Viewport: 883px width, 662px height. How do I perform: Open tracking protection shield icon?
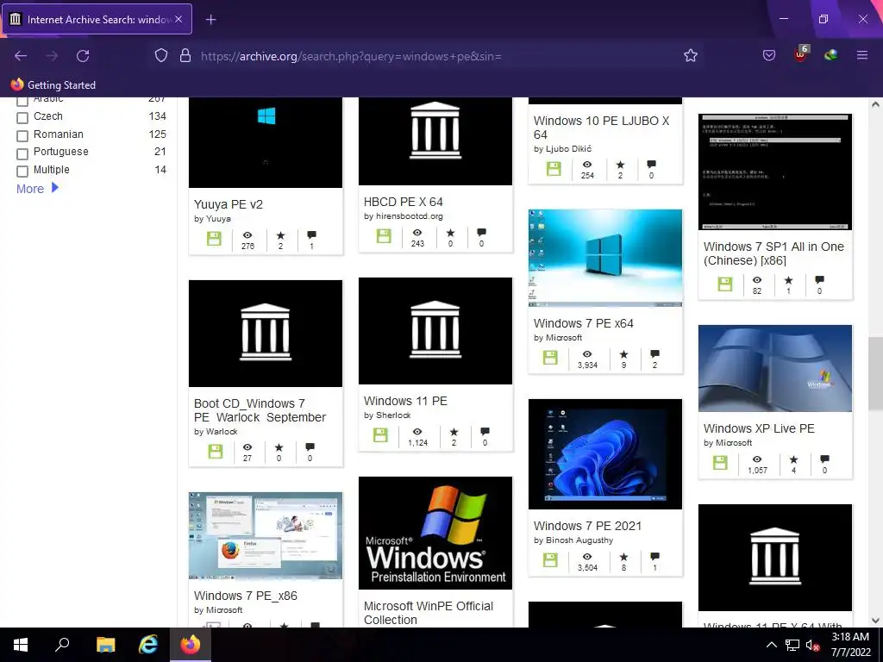click(x=161, y=56)
